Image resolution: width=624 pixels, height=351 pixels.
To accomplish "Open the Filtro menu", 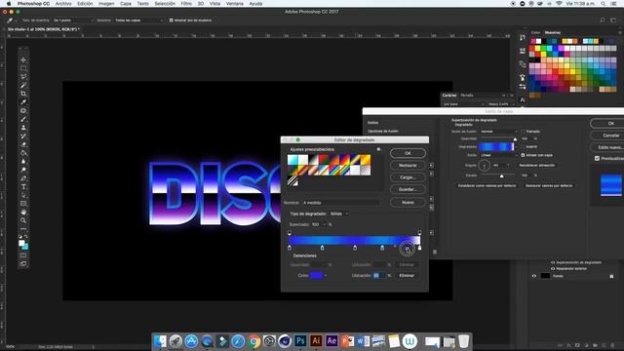I will pos(186,4).
